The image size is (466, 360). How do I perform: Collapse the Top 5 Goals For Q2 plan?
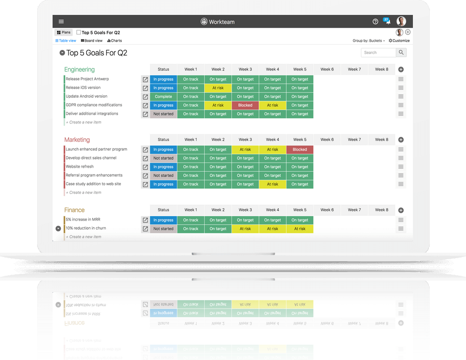[62, 53]
